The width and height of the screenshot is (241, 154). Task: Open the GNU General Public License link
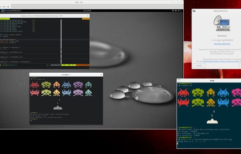(x=221, y=61)
